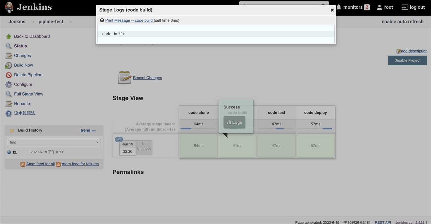Open the Recent Changes link
This screenshot has height=224, width=431.
click(x=147, y=78)
